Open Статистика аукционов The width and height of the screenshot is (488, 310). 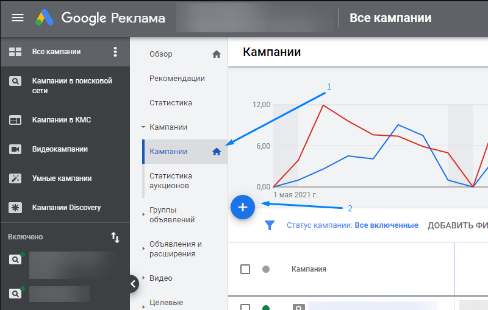coord(171,181)
